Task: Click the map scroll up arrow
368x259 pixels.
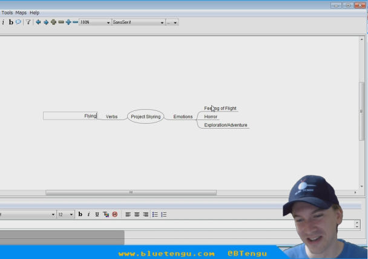Action: [362, 39]
